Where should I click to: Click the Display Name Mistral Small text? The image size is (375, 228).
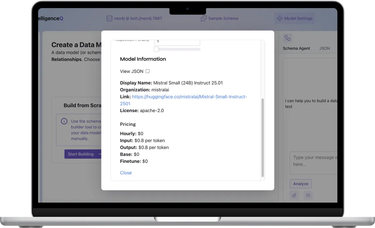pos(171,83)
